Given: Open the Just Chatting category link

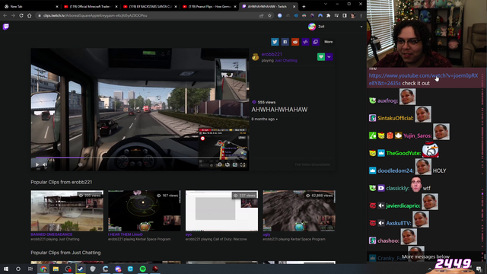Looking at the screenshot, I should click(286, 61).
